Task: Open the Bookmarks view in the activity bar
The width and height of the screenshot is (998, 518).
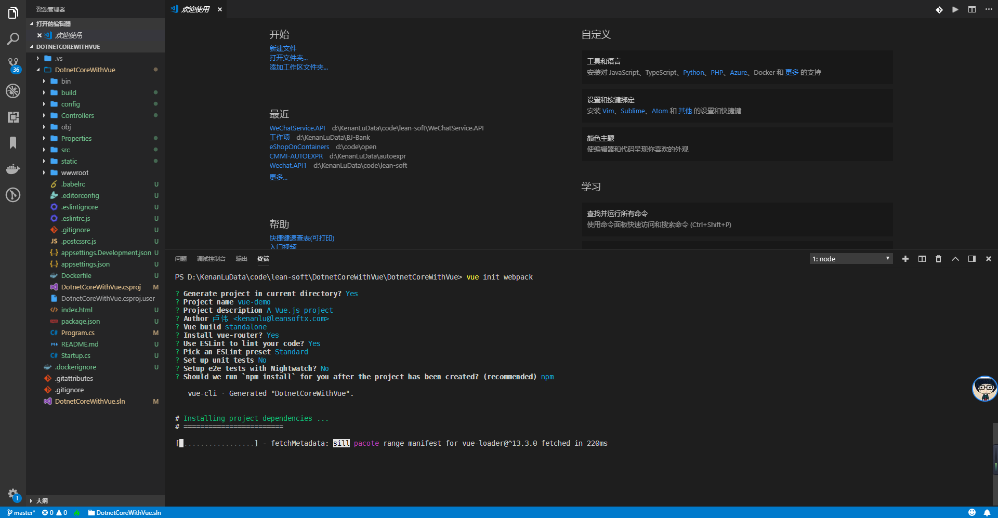Action: tap(13, 143)
